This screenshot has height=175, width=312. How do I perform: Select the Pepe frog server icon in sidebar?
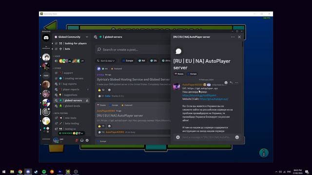click(x=46, y=103)
